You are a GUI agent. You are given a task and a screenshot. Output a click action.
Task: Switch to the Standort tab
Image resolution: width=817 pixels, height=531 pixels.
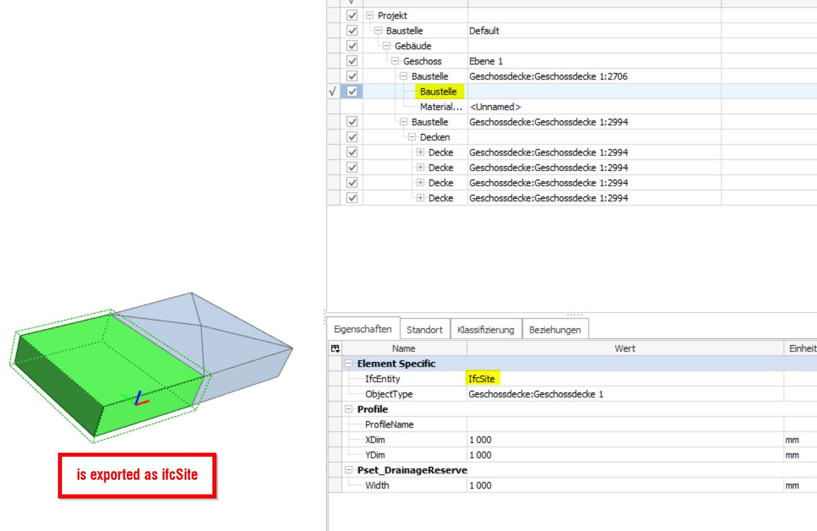point(425,329)
